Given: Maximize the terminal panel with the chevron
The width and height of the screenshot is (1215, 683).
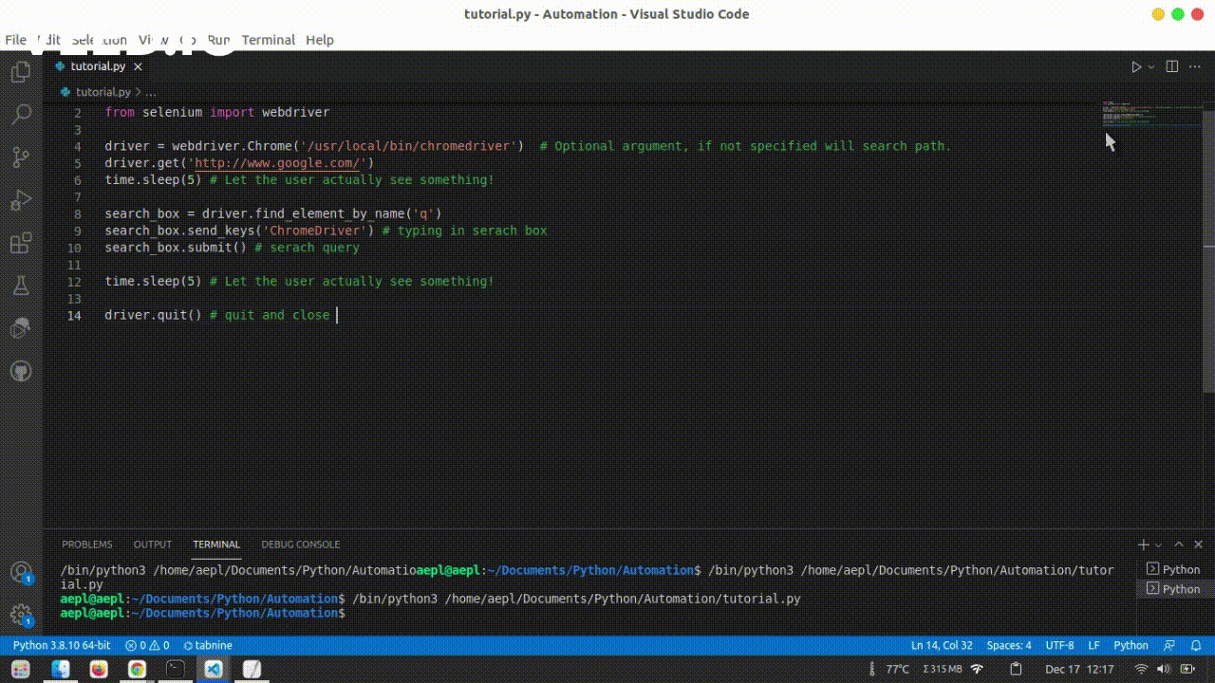Looking at the screenshot, I should pyautogui.click(x=1180, y=545).
